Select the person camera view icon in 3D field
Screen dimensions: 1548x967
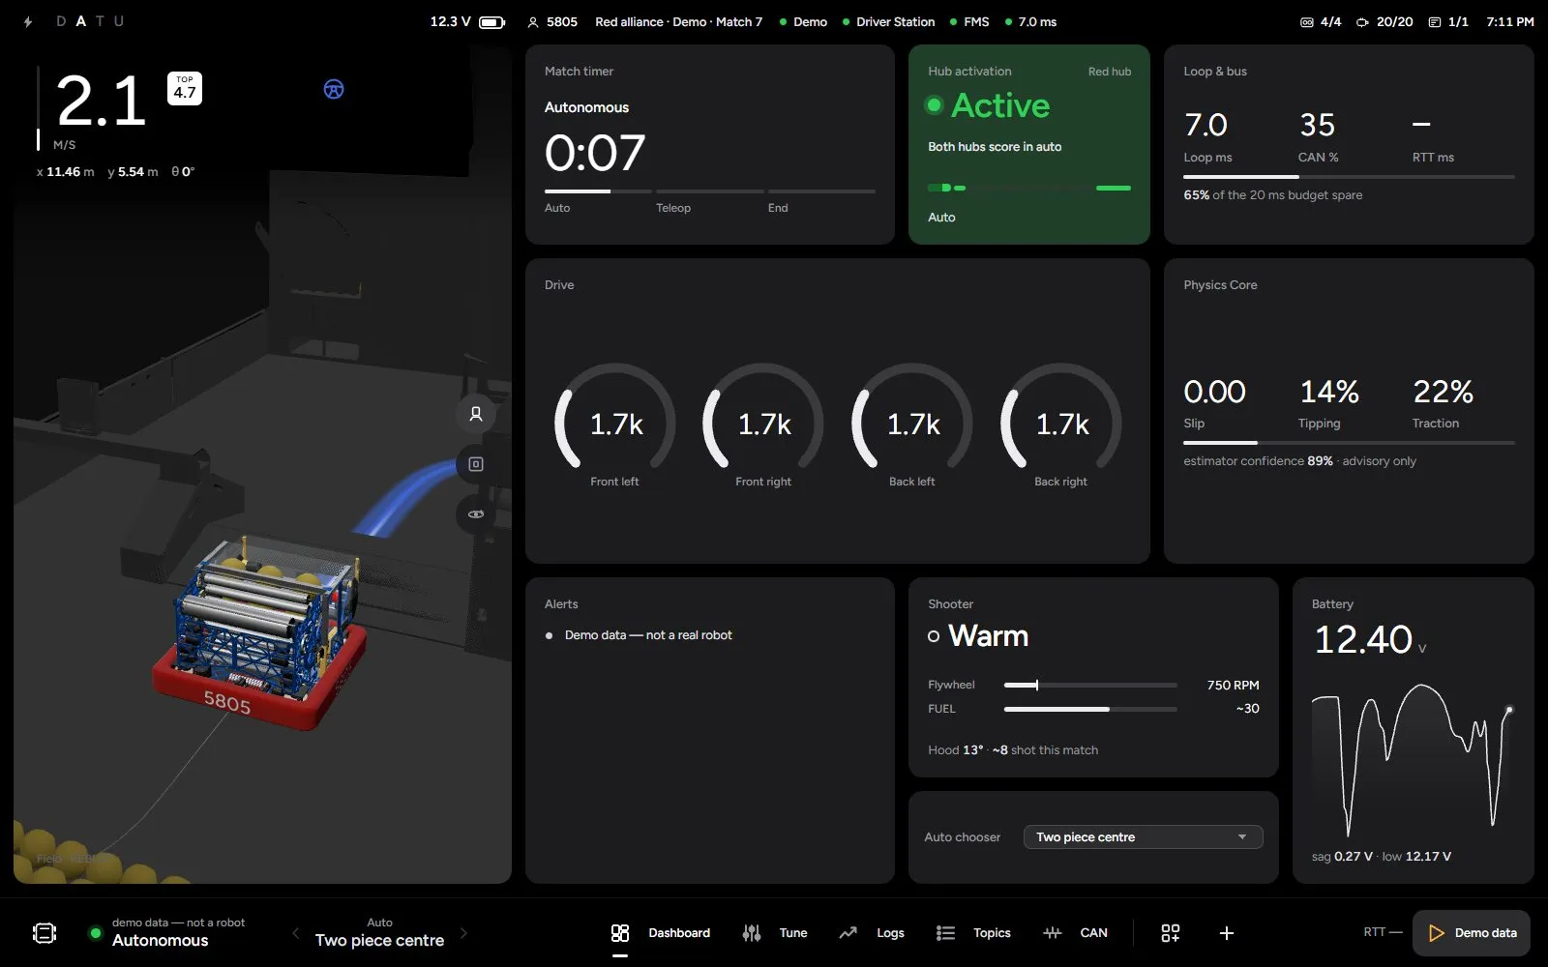pos(476,414)
